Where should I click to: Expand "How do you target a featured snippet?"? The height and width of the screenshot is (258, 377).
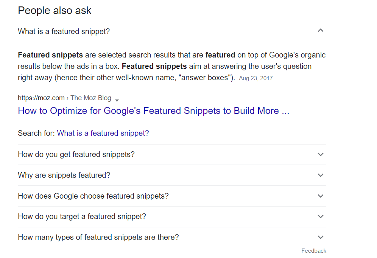(x=321, y=216)
